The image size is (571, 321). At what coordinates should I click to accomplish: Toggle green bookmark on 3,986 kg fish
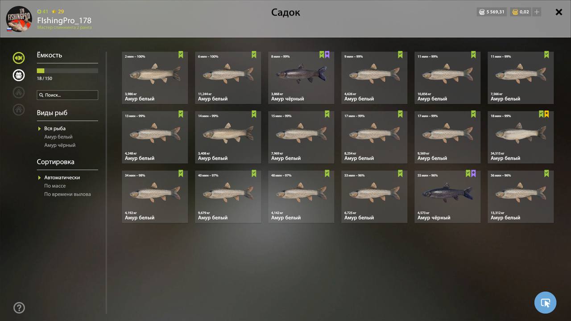pyautogui.click(x=181, y=54)
